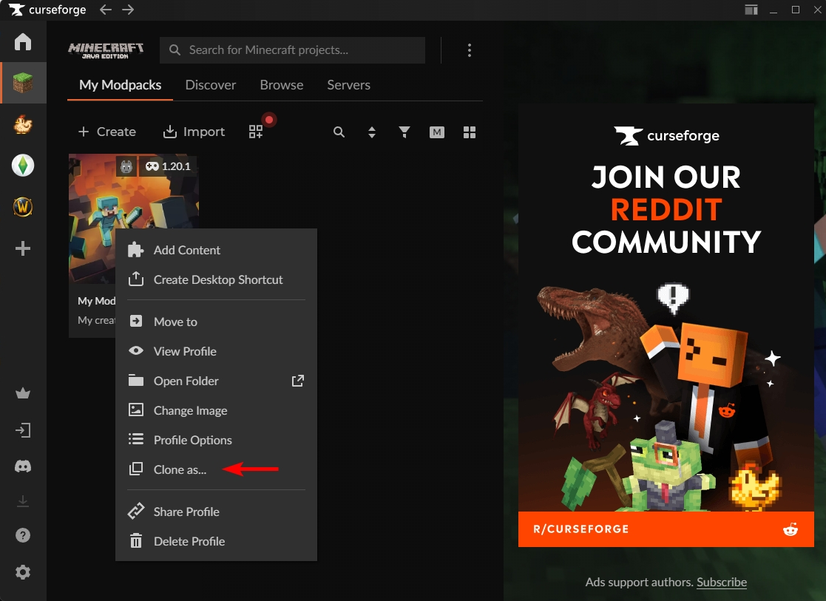Switch to the Browse tab
The height and width of the screenshot is (601, 826).
click(x=282, y=85)
